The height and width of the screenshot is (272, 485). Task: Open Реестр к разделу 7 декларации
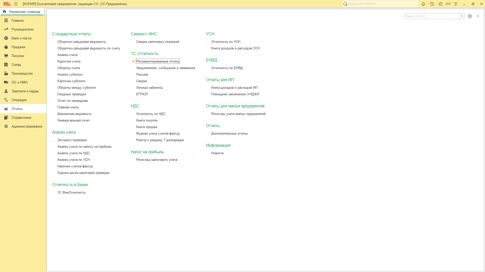(160, 140)
